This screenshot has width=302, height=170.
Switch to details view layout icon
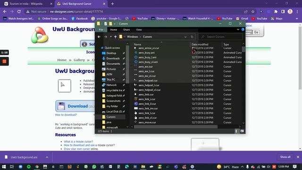coord(236,131)
